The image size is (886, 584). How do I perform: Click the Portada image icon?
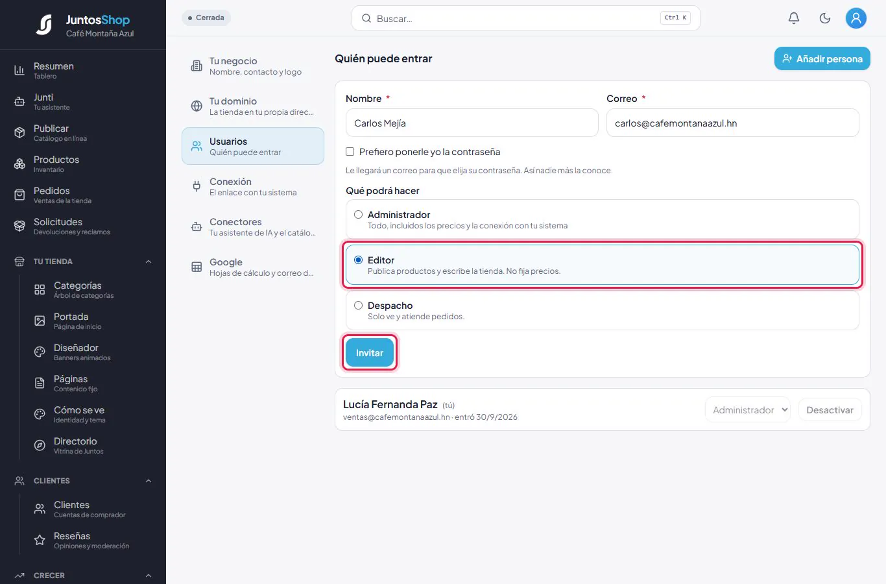point(40,321)
